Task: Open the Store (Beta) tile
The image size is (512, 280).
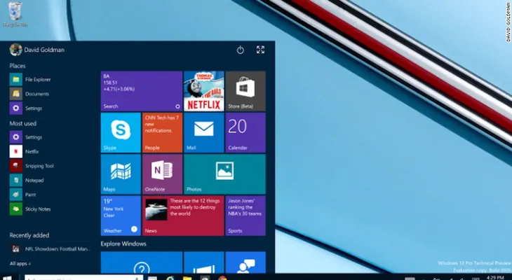Action: click(245, 91)
